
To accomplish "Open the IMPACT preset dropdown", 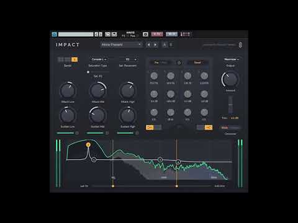I will coord(121,45).
